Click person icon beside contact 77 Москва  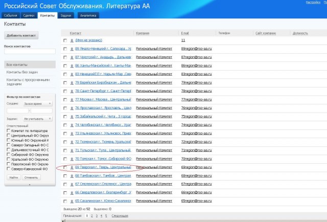click(72, 99)
